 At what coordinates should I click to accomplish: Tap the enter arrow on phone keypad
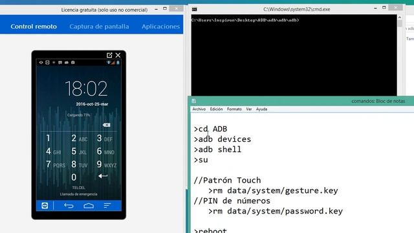(103, 176)
